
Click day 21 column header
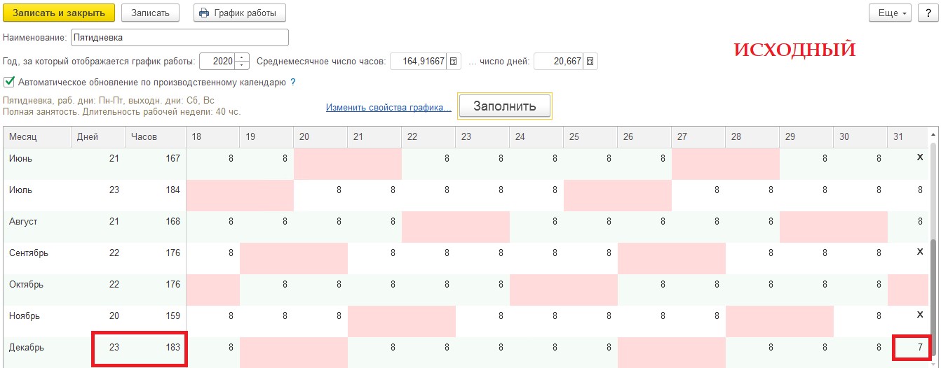[x=374, y=137]
